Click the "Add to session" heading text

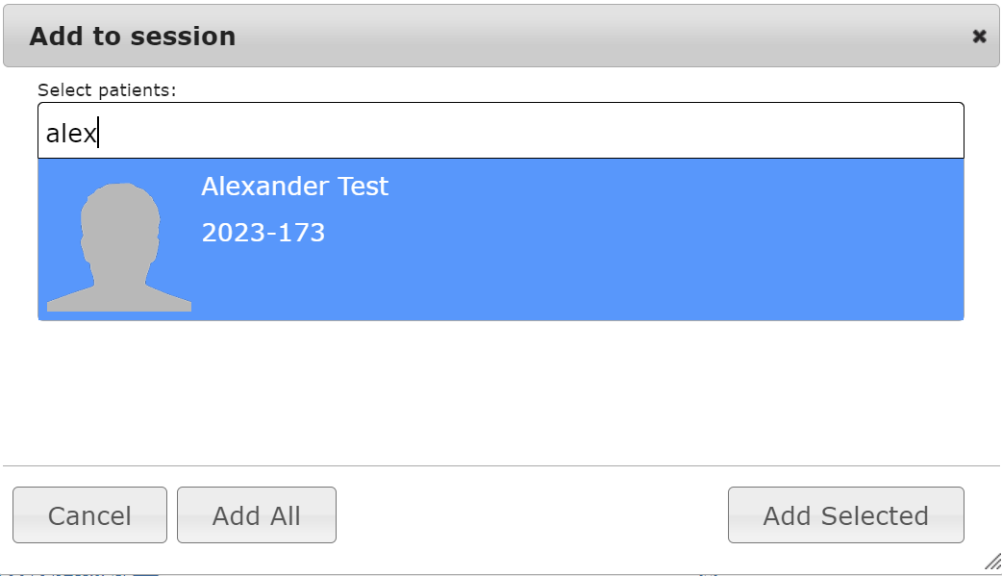pyautogui.click(x=133, y=37)
